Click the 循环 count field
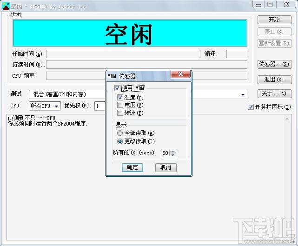This screenshot has width=298, height=246. pos(237,54)
